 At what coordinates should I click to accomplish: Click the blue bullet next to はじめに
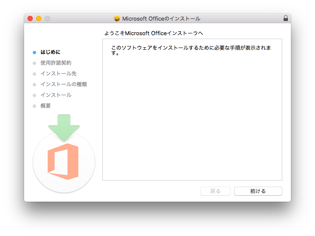(34, 52)
